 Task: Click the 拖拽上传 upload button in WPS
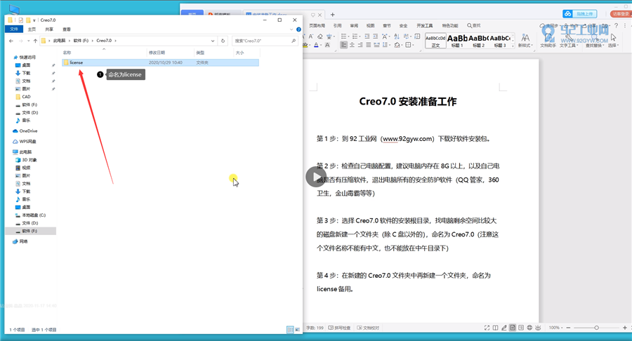click(579, 14)
